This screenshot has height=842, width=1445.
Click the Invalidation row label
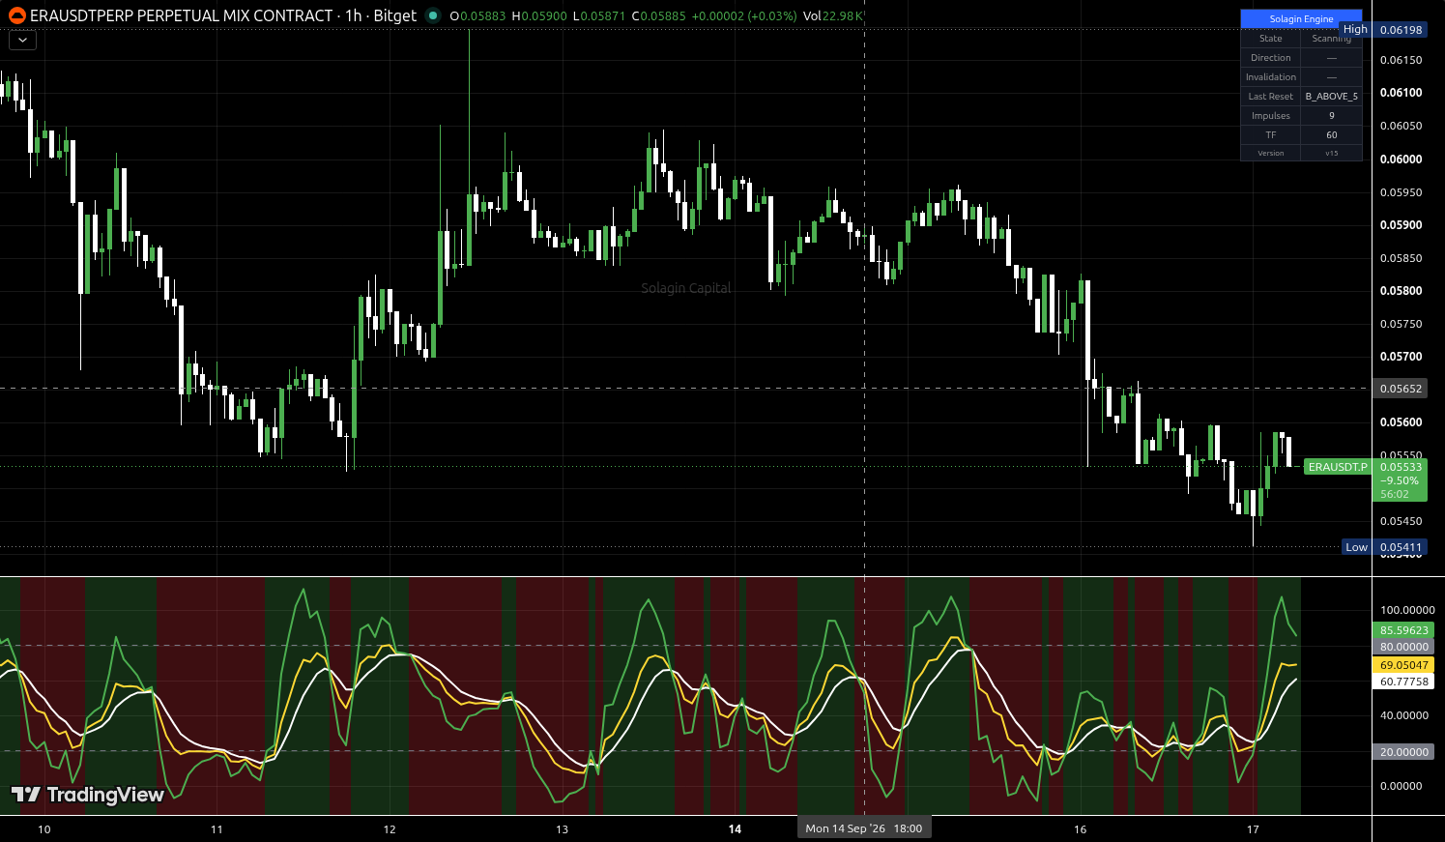[1271, 77]
